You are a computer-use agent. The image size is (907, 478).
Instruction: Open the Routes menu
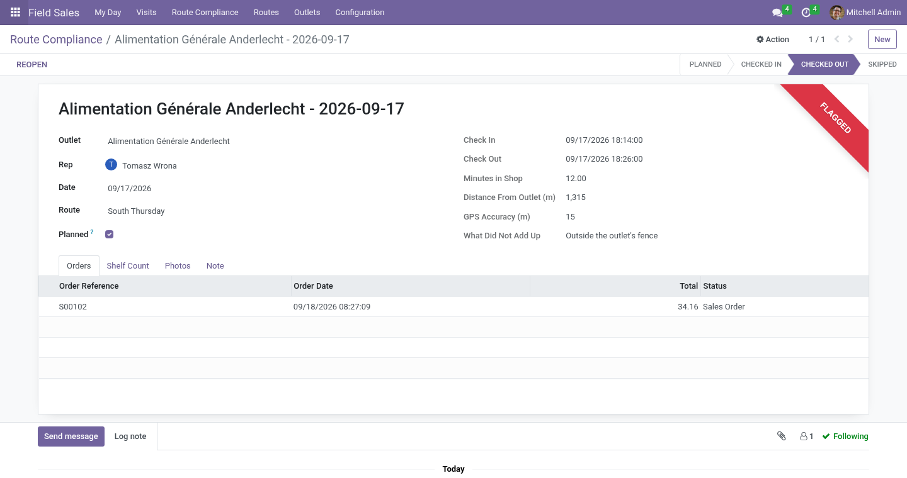pos(266,13)
